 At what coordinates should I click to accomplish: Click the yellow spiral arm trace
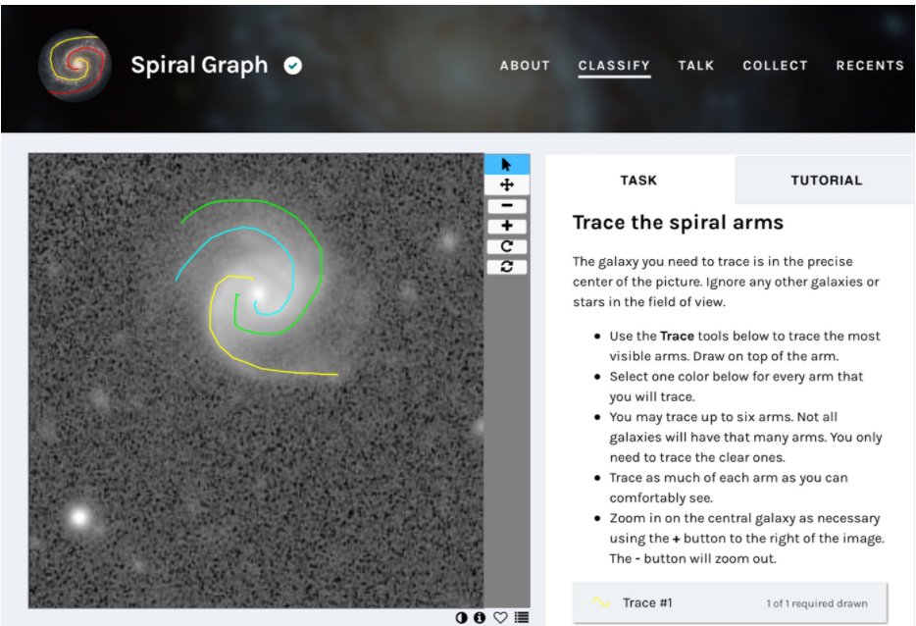coord(212,328)
